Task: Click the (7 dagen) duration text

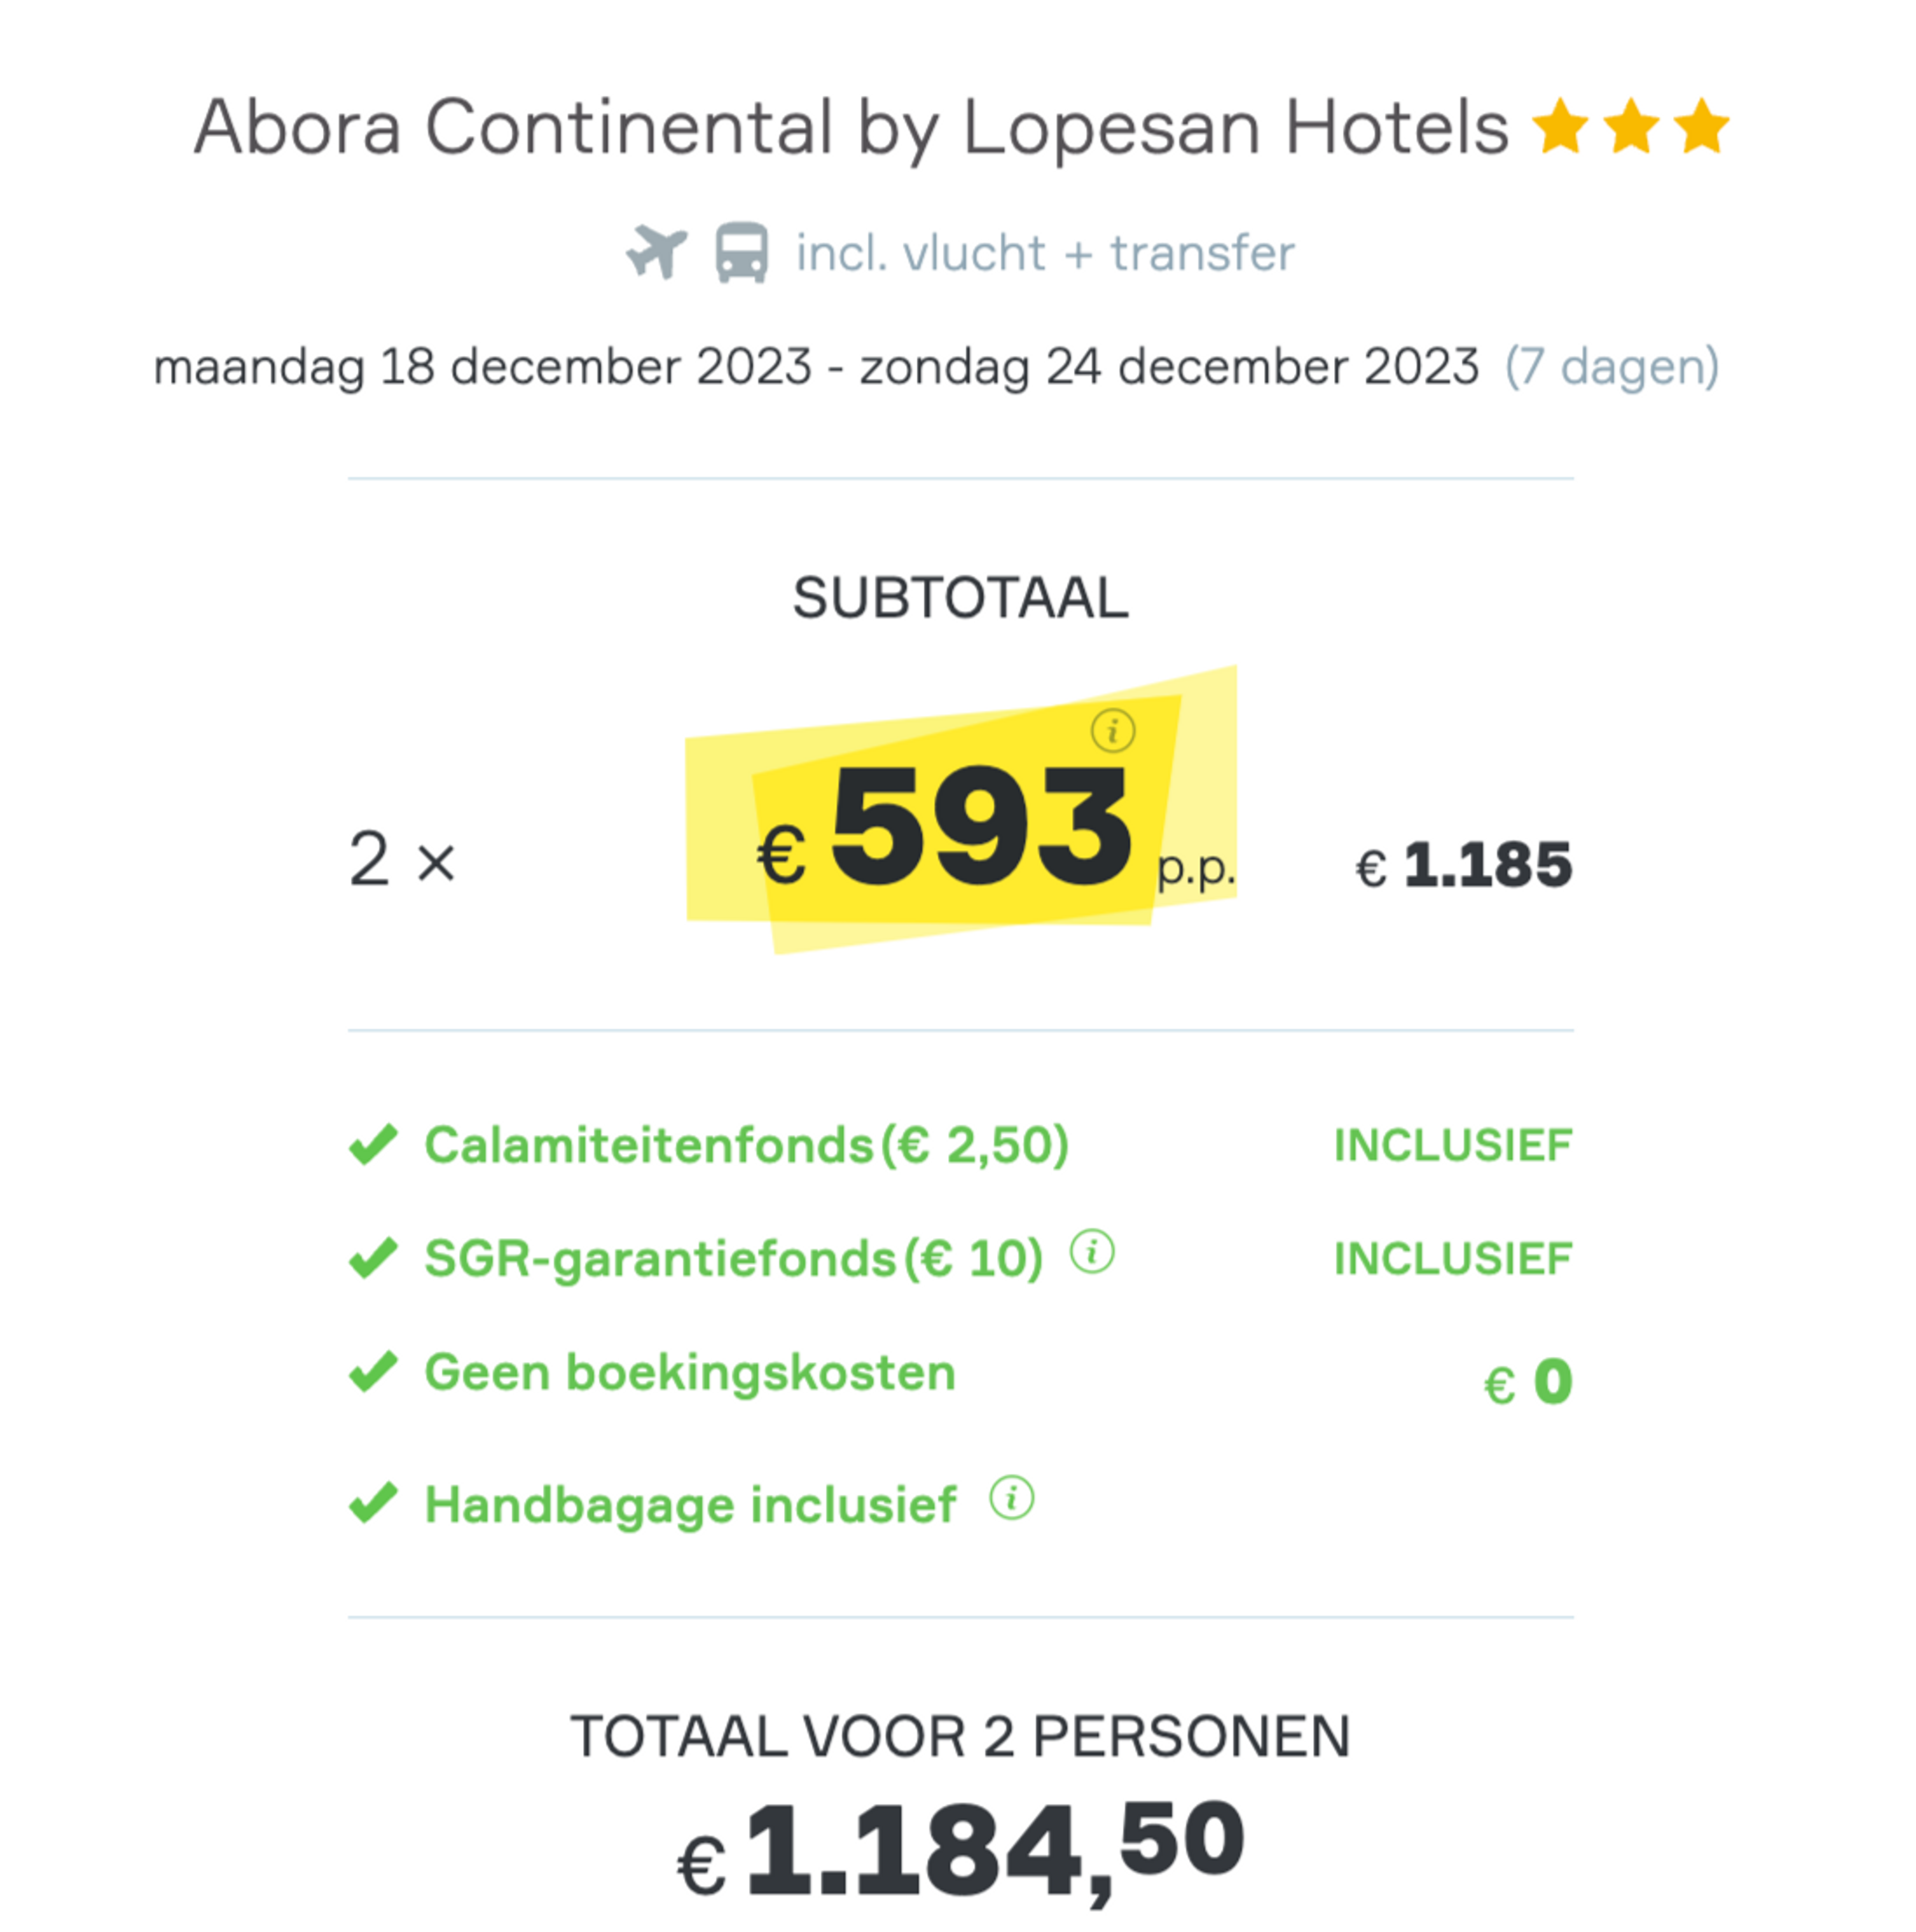Action: (1612, 367)
